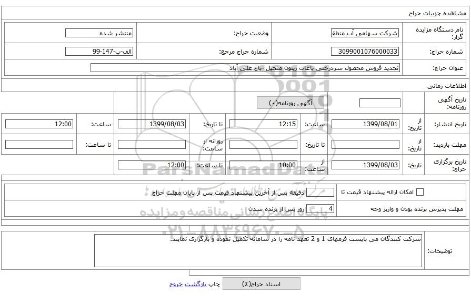Click the minutes after last bid field
Screen dimensions: 471x303
[320, 192]
